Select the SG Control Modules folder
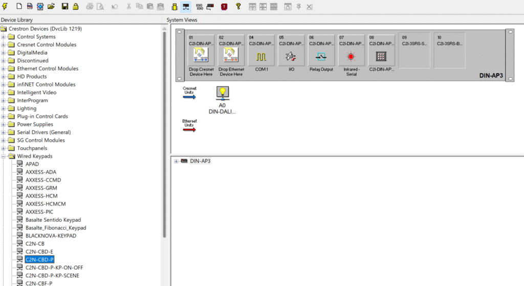Viewport: 524px width, 286px height. coord(41,140)
